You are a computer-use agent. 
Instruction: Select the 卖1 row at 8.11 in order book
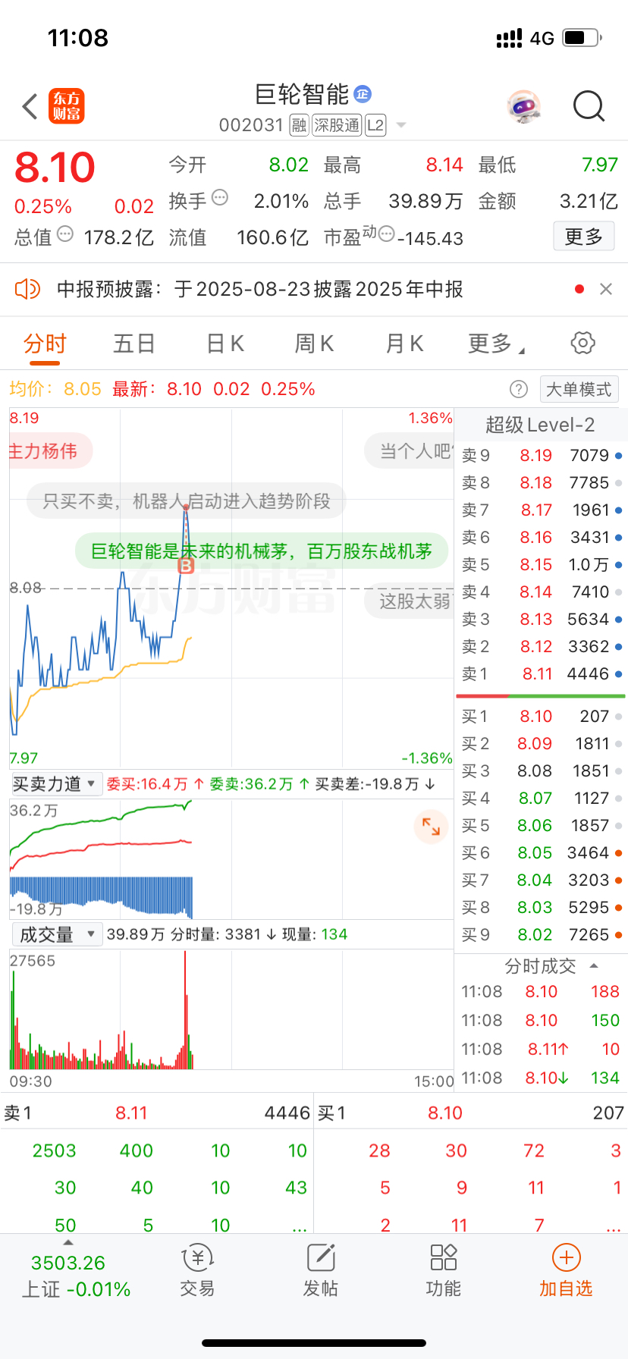(x=541, y=673)
